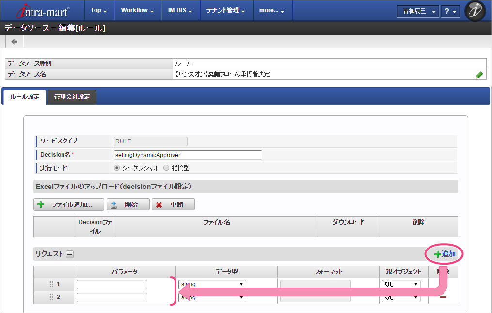This screenshot has height=313, width=492.
Task: Click the intra-mart logo
Action: [x=43, y=10]
